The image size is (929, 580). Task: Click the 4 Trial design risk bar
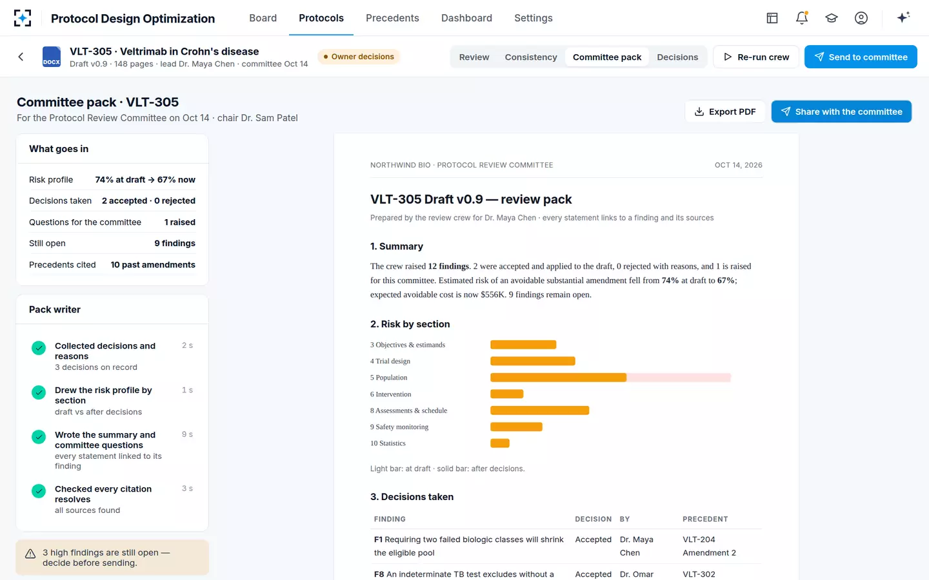533,361
